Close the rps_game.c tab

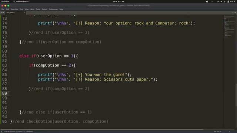click(24, 13)
